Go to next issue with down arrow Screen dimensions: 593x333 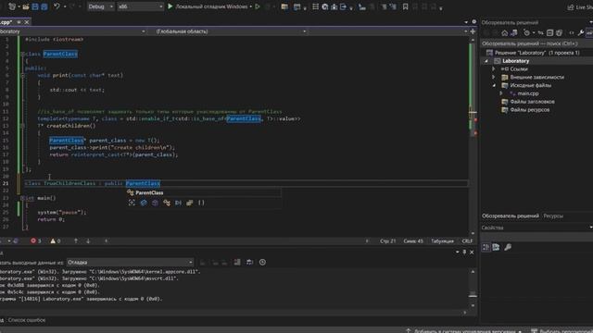88,240
